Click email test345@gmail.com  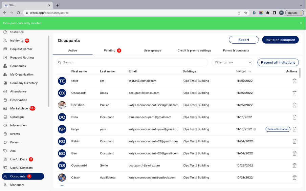[142, 81]
